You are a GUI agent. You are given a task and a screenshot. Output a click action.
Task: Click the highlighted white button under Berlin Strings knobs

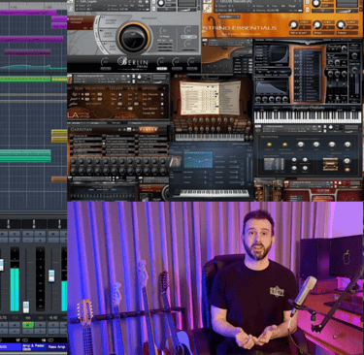pos(161,69)
